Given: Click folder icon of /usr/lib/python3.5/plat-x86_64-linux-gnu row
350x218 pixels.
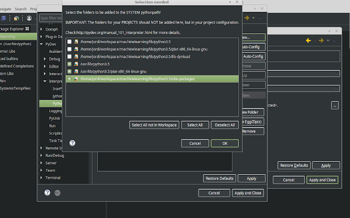Looking at the screenshot, I should (76, 71).
